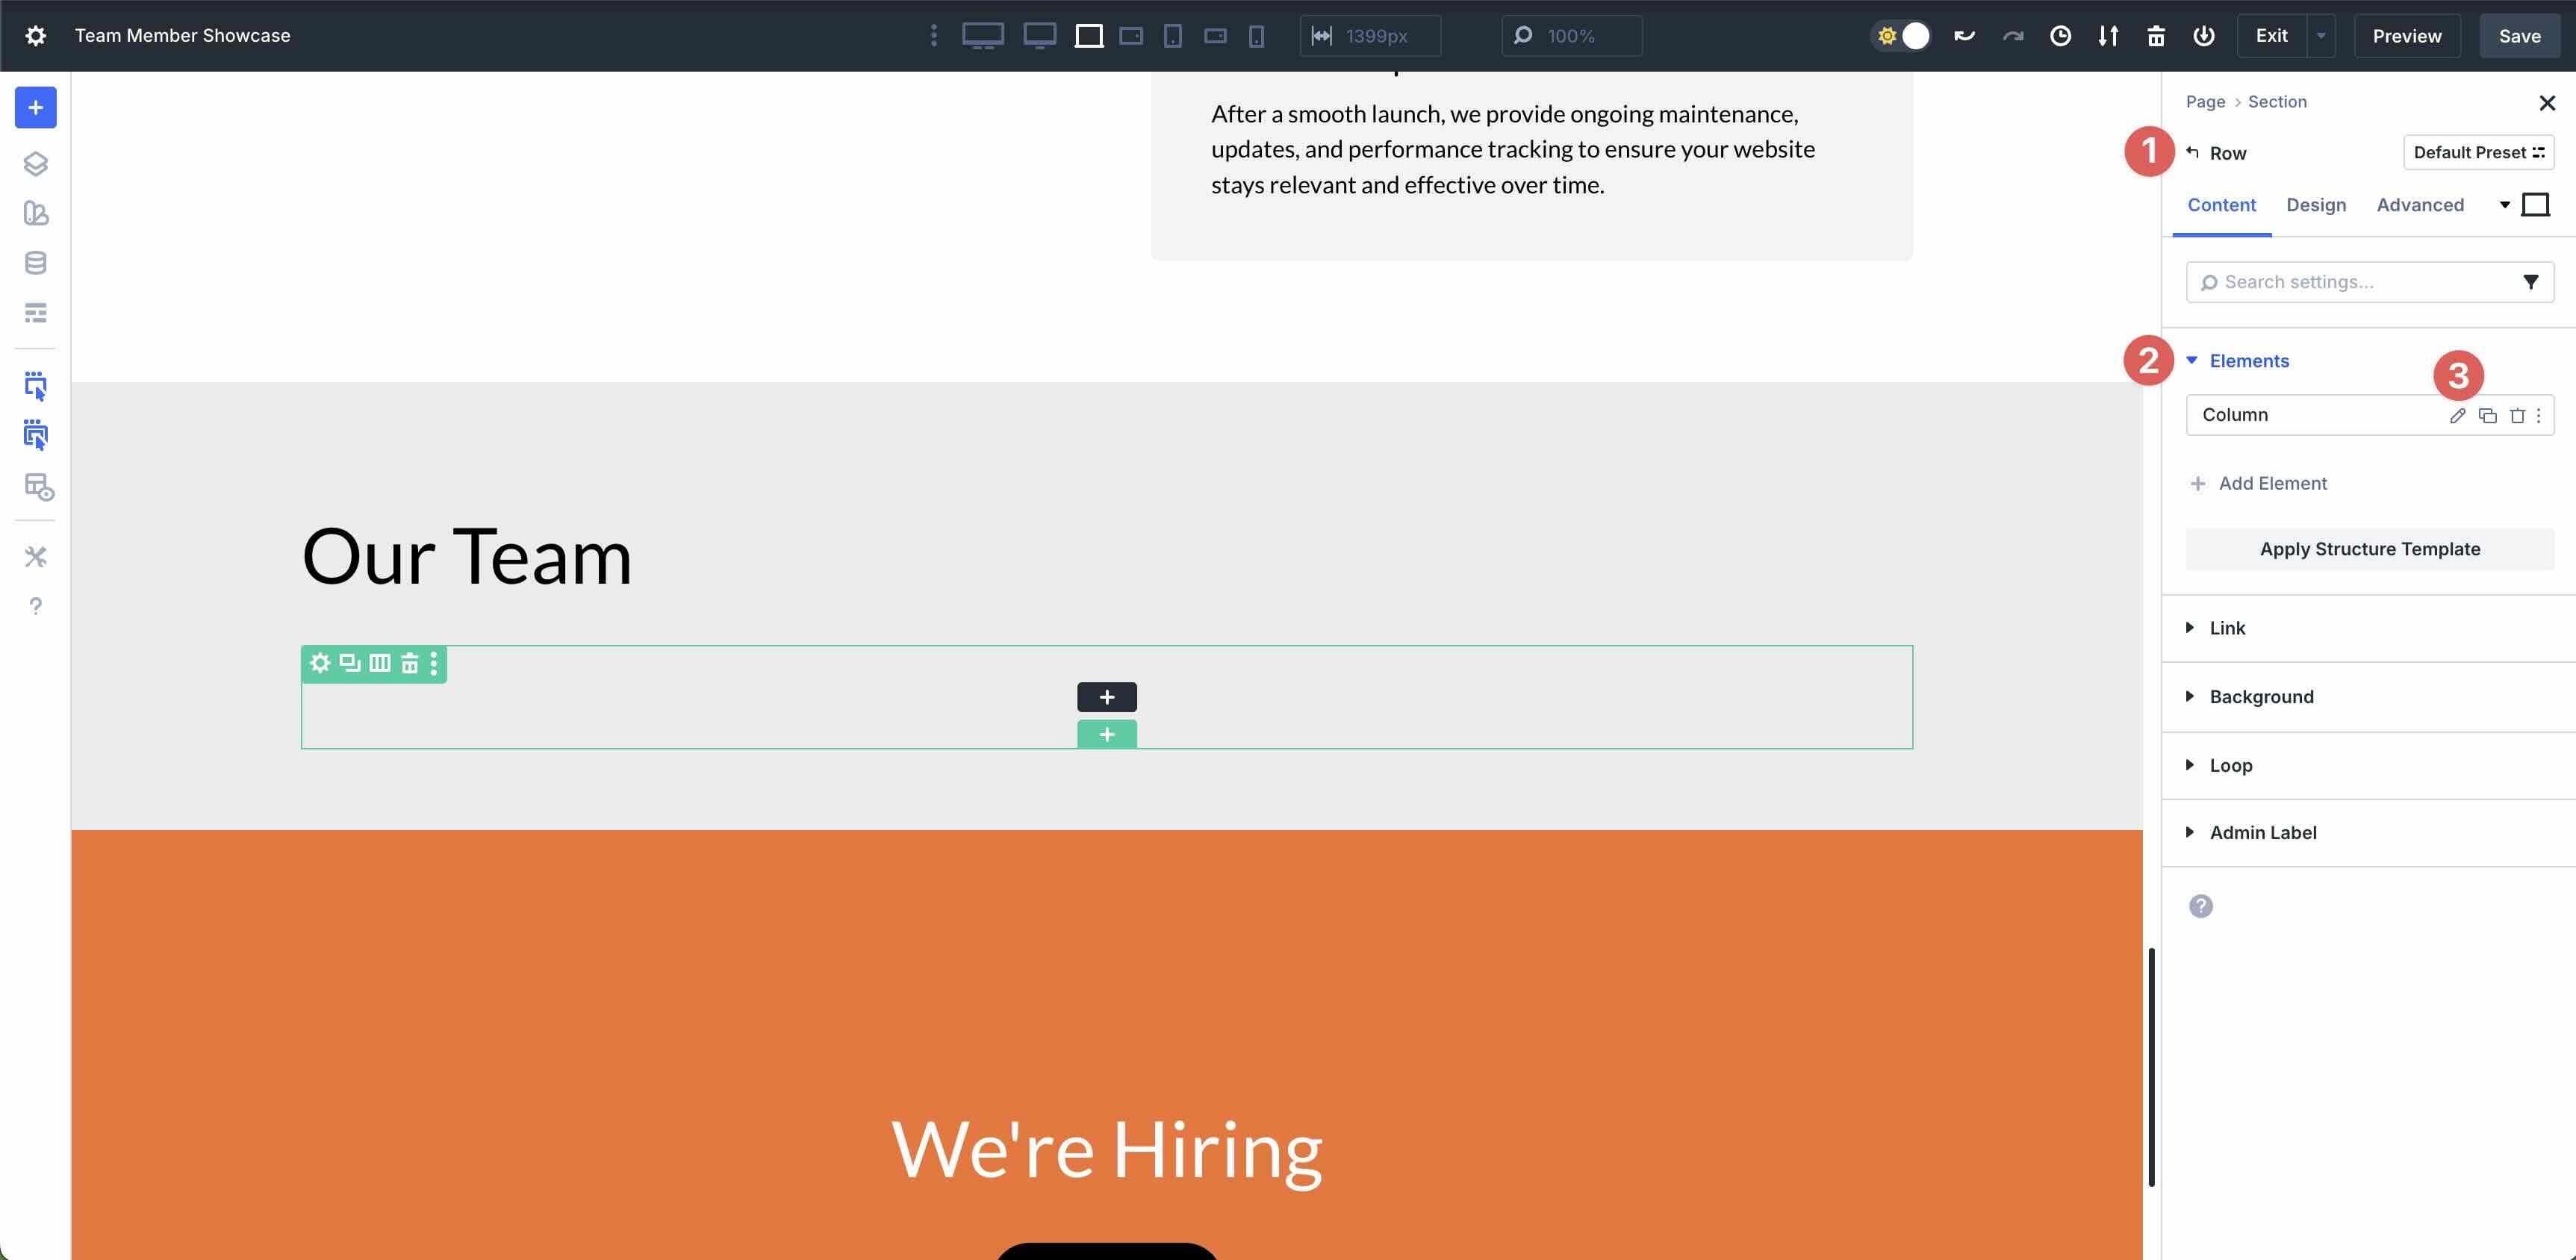Click the Add Element link
Viewport: 2576px width, 1260px height.
click(2271, 483)
